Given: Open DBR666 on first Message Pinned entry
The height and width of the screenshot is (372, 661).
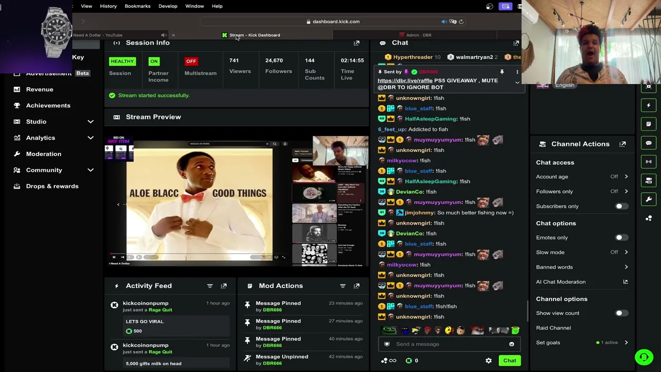Looking at the screenshot, I should 272,310.
